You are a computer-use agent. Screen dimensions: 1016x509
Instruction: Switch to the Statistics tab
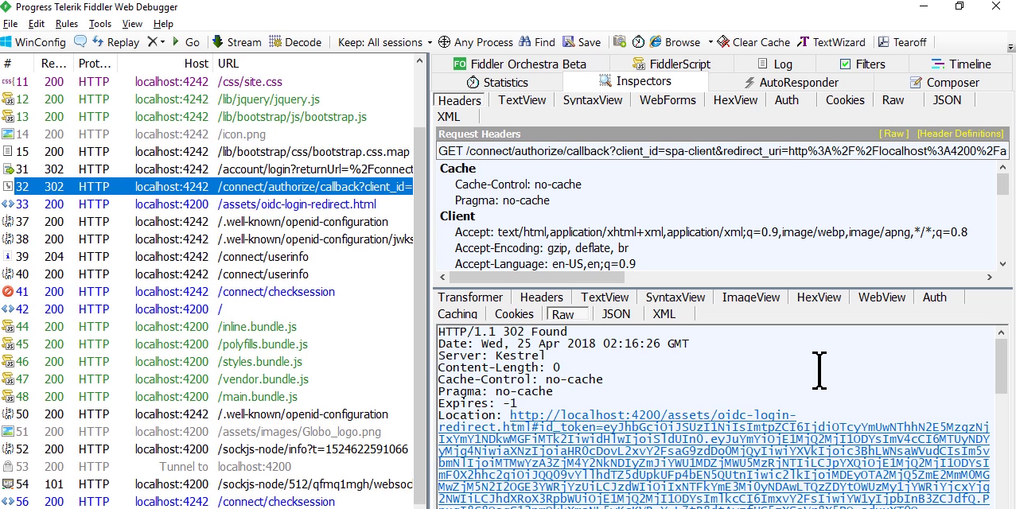click(497, 82)
